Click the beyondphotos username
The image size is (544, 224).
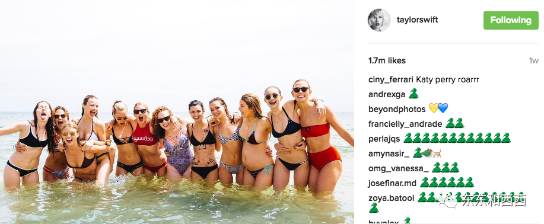click(397, 109)
